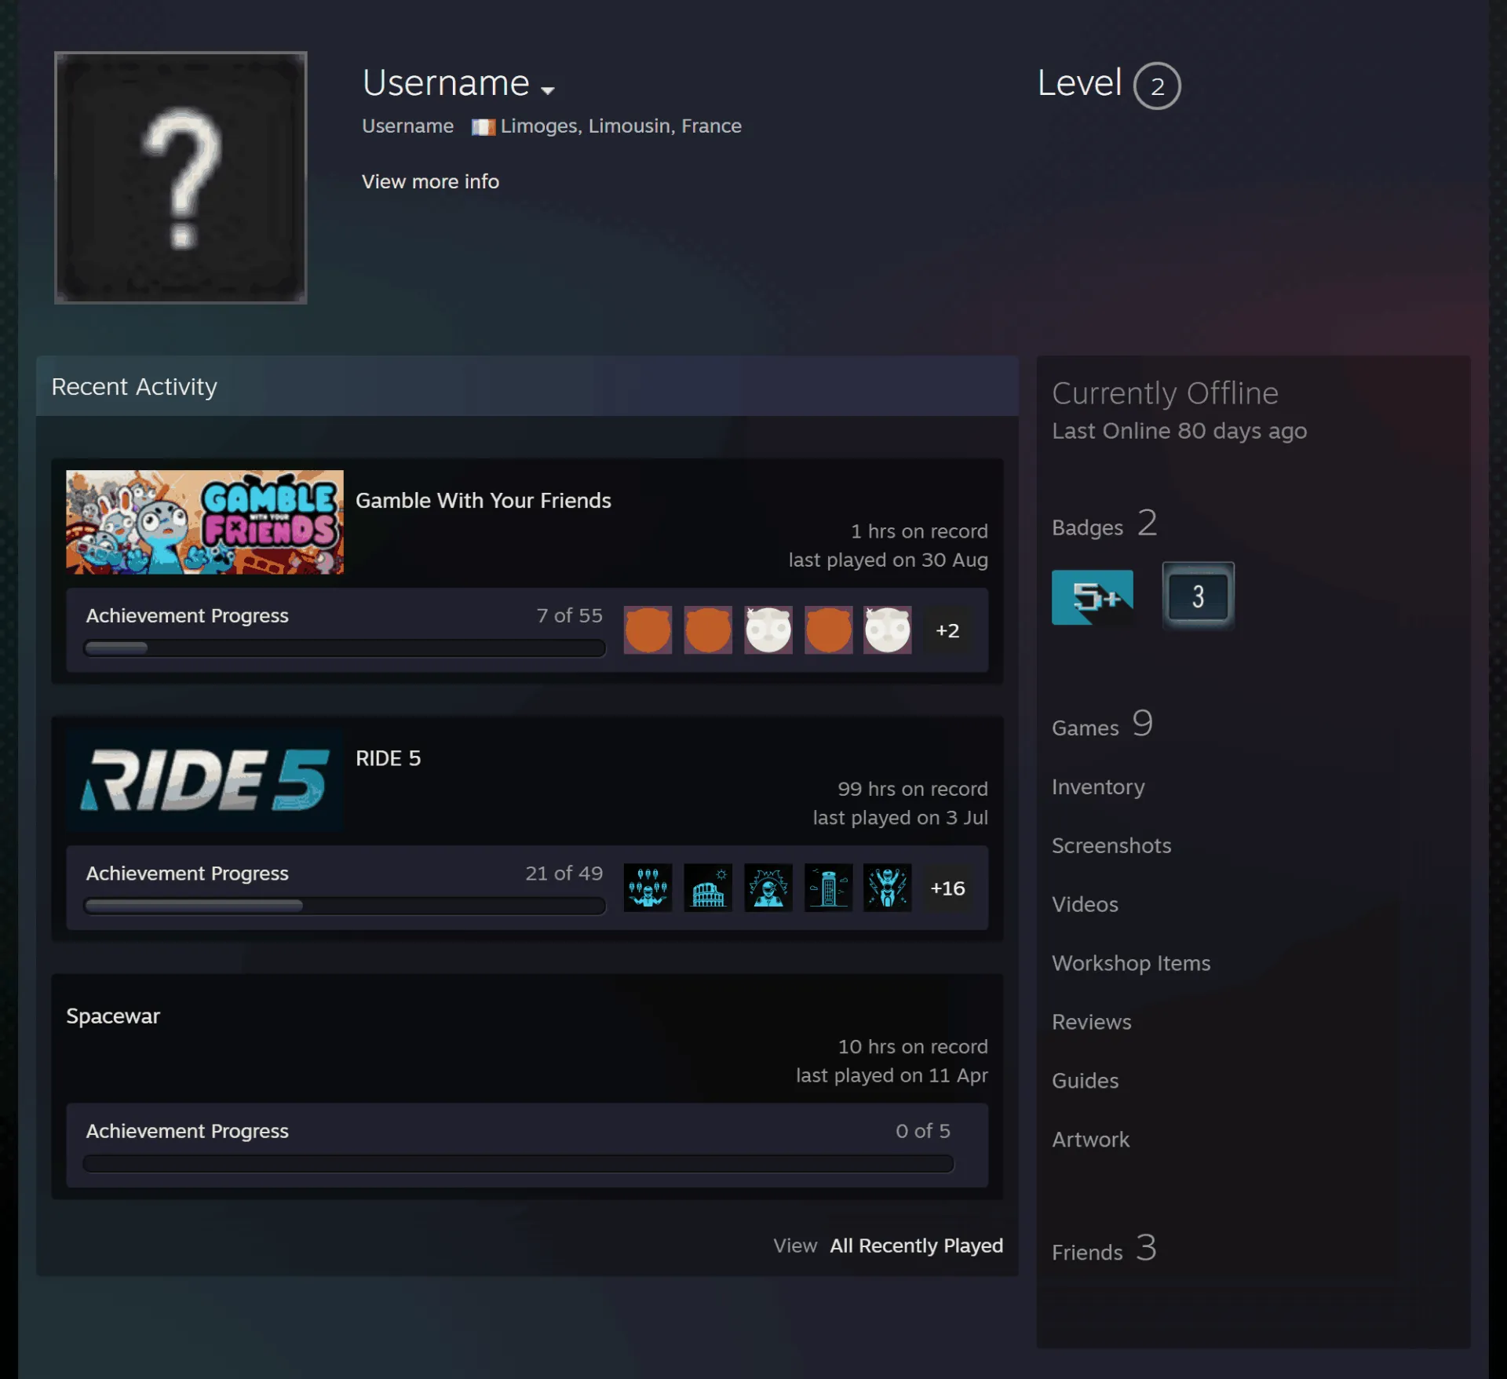The height and width of the screenshot is (1379, 1507).
Task: Click the Level 2 badge circle
Action: [x=1156, y=86]
